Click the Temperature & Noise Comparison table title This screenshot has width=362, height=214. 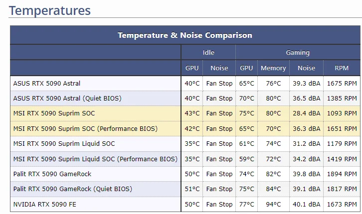(x=185, y=35)
